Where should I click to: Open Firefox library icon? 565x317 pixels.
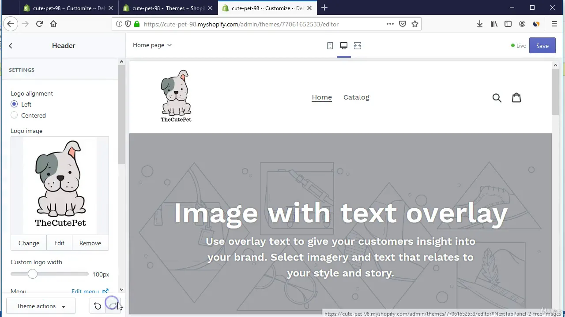click(x=494, y=24)
